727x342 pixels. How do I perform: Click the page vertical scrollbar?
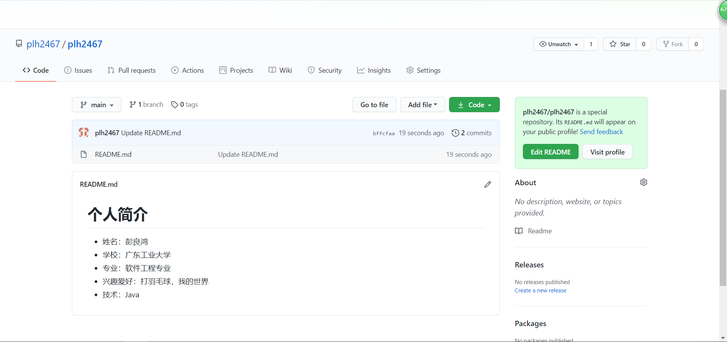pos(723,187)
